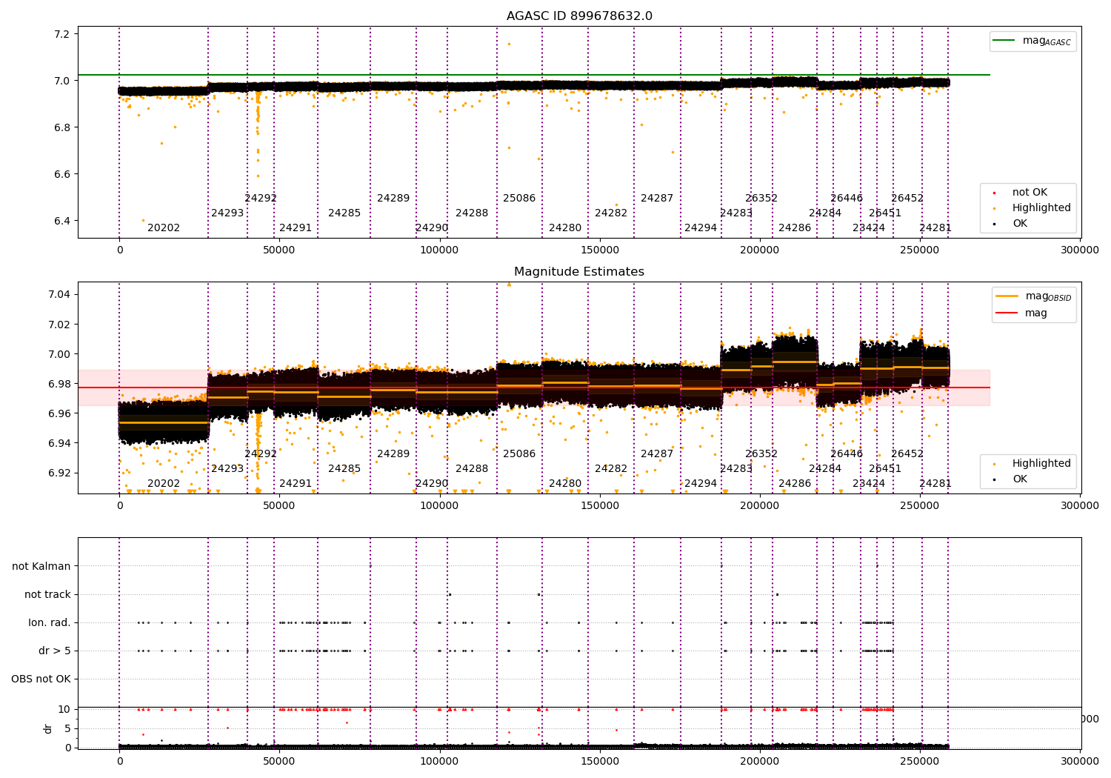Click obsid label 24288 in Magnitude Estimates plot

tap(472, 468)
